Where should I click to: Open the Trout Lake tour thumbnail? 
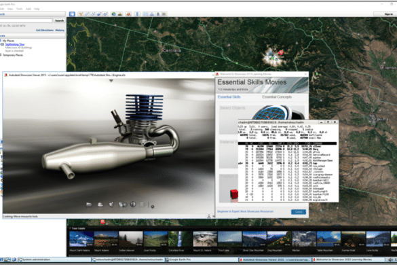[229, 239]
